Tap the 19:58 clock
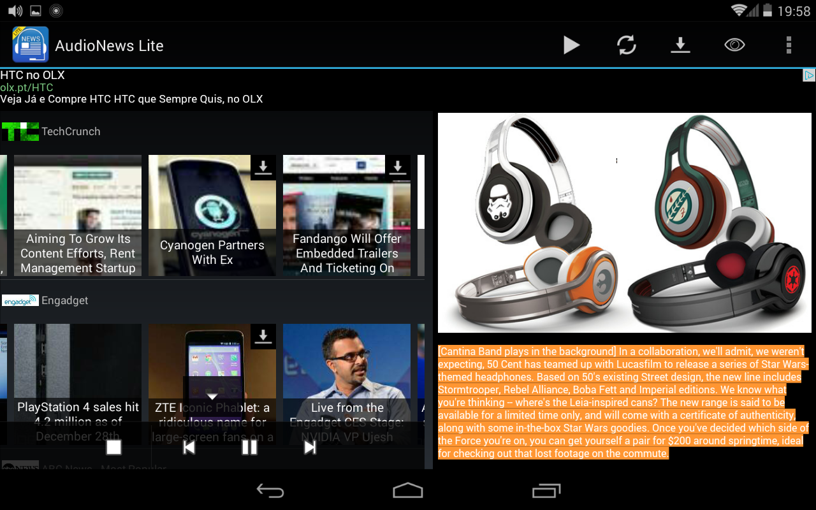This screenshot has height=510, width=816. point(794,11)
